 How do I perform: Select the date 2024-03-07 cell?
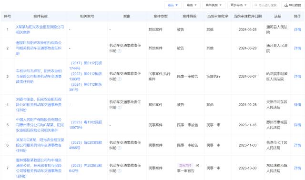pos(248,76)
